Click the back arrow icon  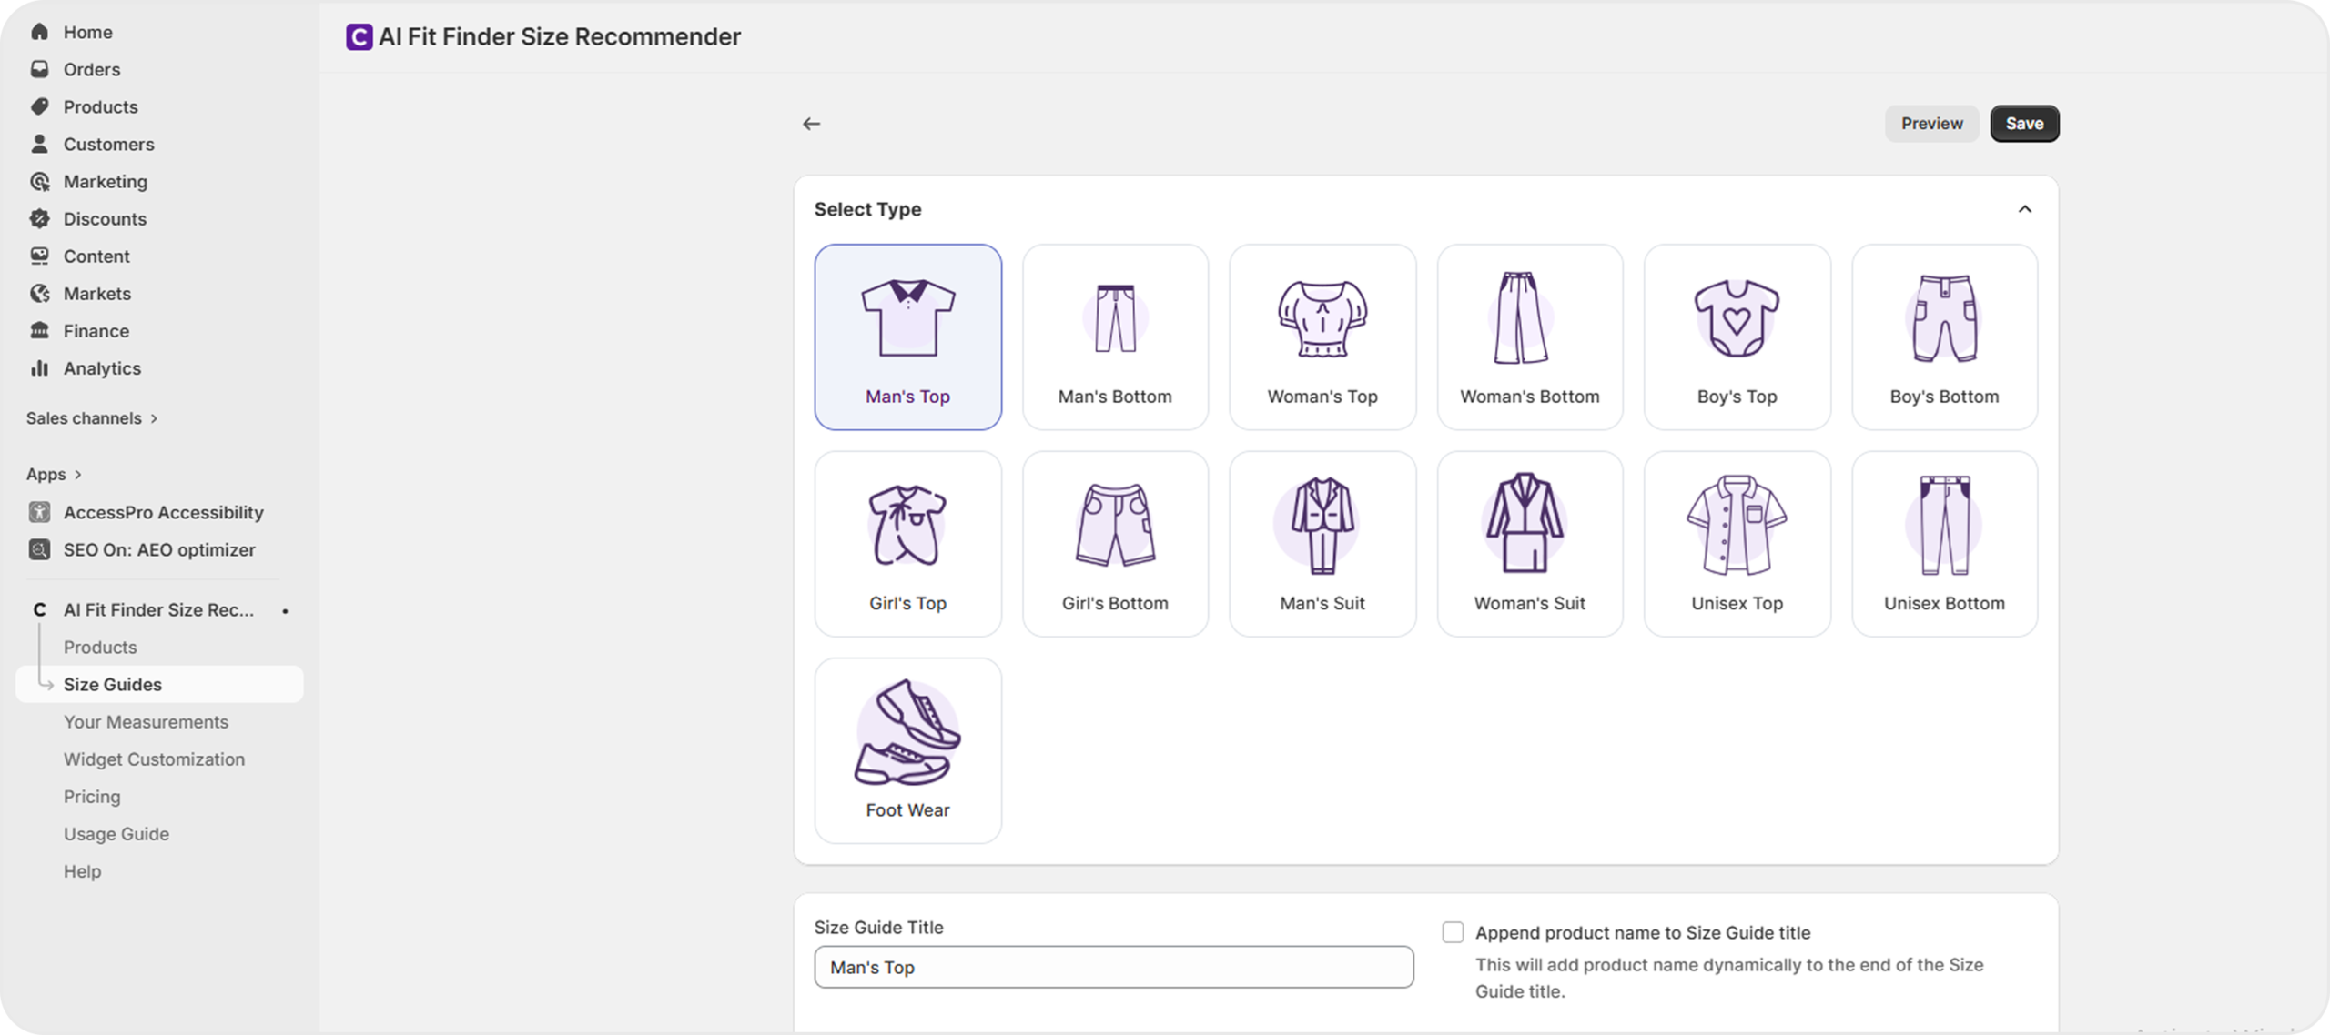coord(811,124)
